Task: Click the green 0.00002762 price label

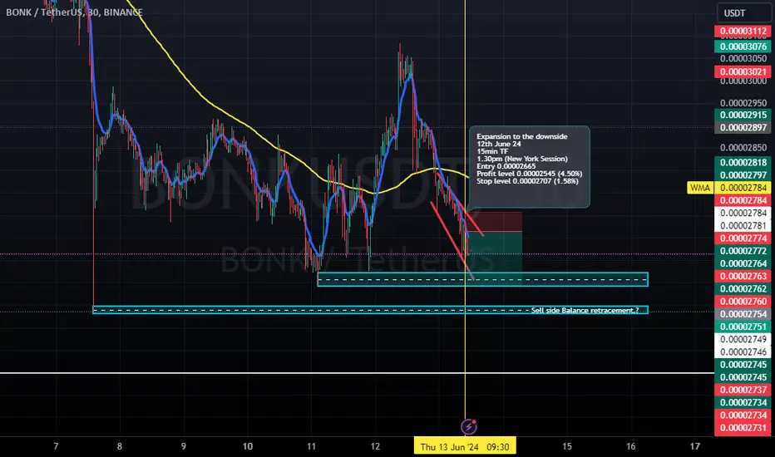Action: 743,288
